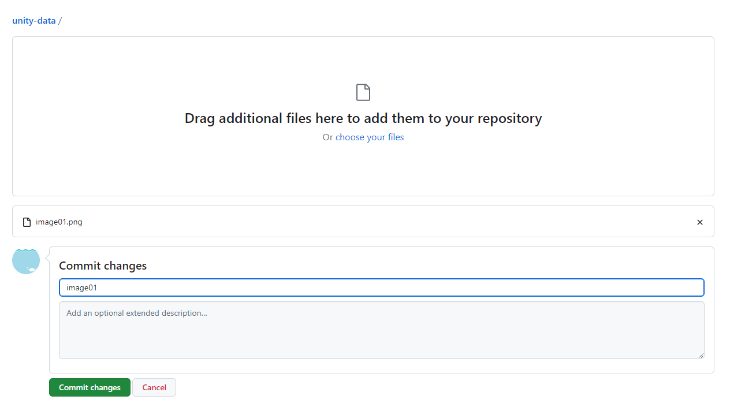The image size is (730, 411).
Task: Remove image01.png with the X icon
Action: [699, 222]
